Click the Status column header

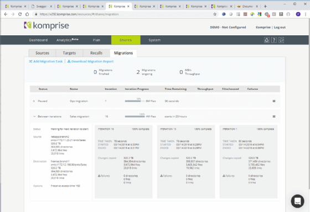coord(43,89)
